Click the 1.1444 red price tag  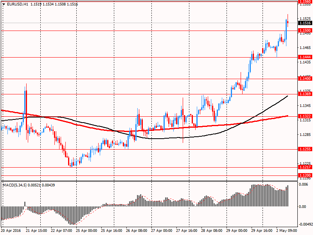[x=305, y=57]
